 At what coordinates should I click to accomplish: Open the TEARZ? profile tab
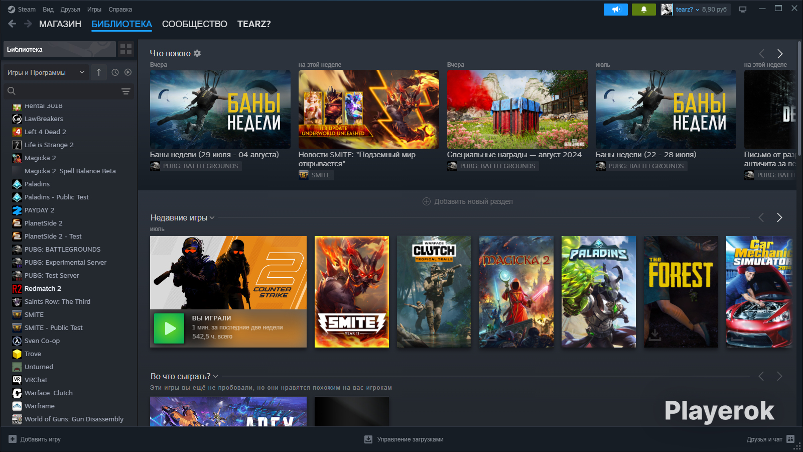point(254,24)
